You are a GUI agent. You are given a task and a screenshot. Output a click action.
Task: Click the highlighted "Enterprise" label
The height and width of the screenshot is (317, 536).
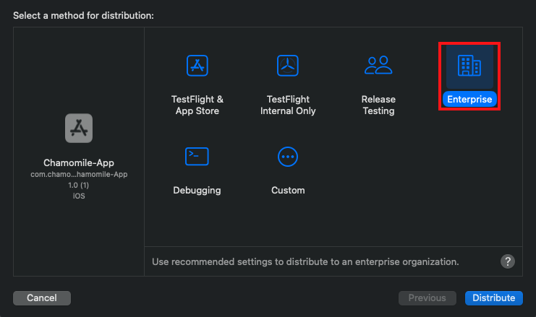click(469, 100)
